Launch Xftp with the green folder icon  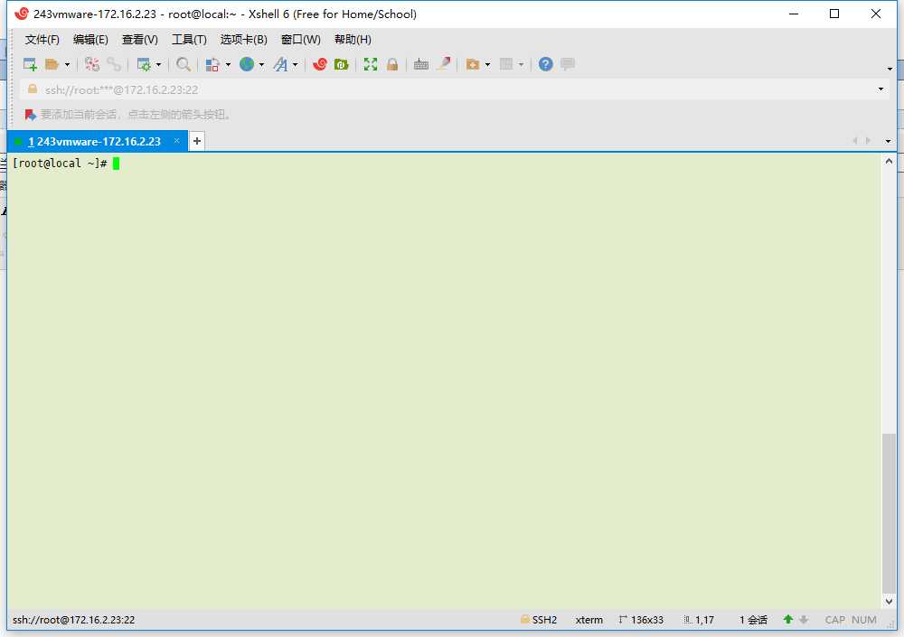click(342, 64)
